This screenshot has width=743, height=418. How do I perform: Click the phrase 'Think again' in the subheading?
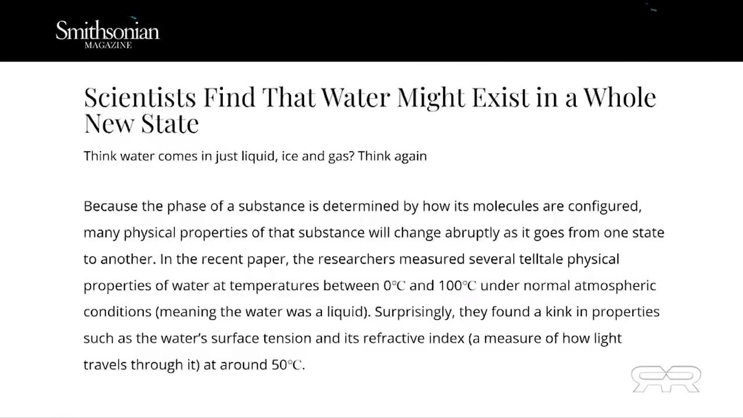[x=392, y=156]
